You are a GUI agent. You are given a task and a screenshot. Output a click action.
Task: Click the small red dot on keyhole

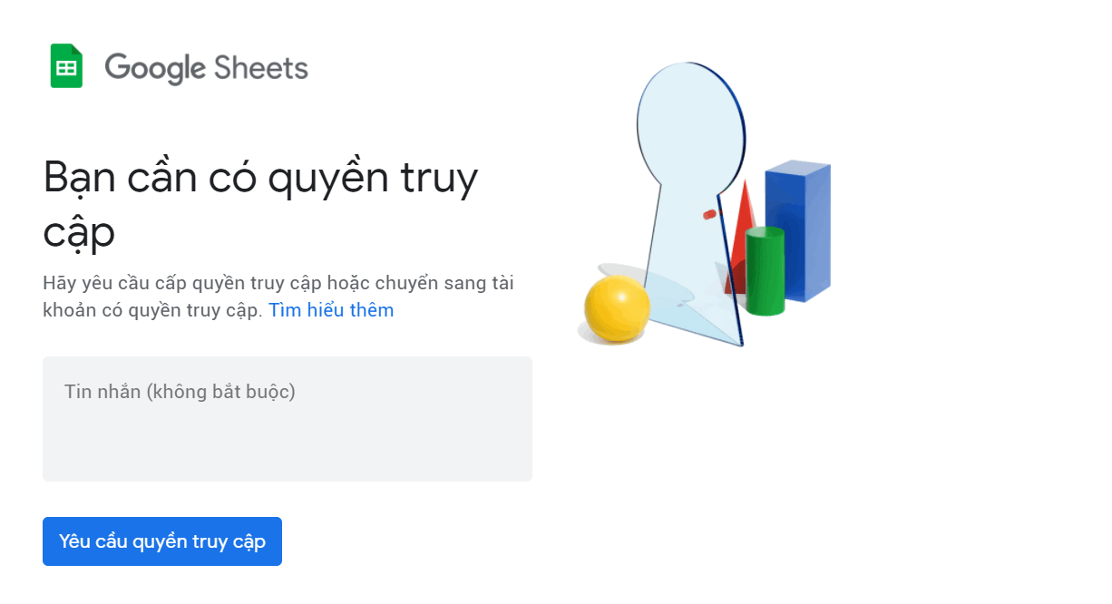coord(709,215)
